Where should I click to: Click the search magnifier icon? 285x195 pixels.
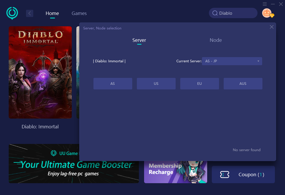[215, 13]
